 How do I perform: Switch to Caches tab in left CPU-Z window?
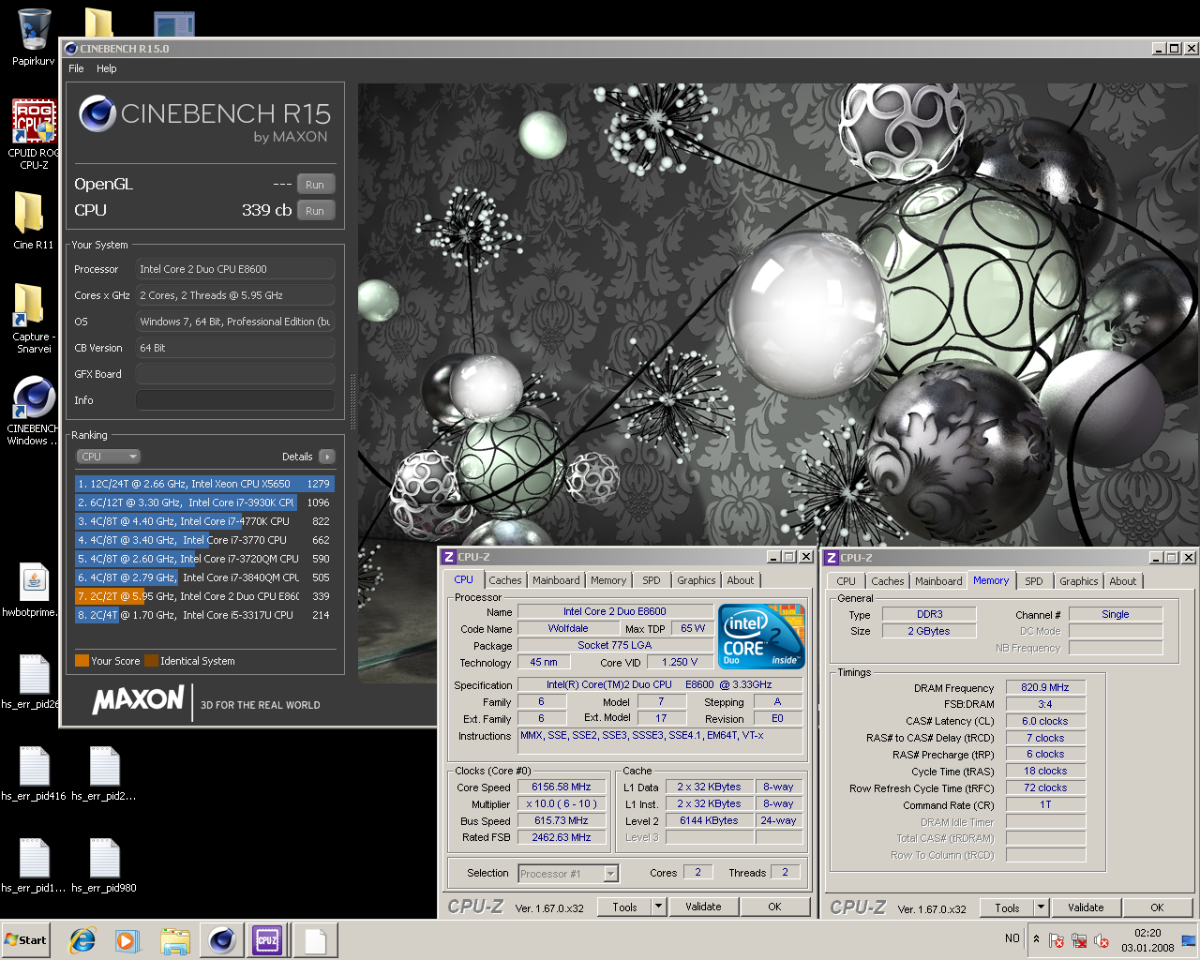click(504, 580)
